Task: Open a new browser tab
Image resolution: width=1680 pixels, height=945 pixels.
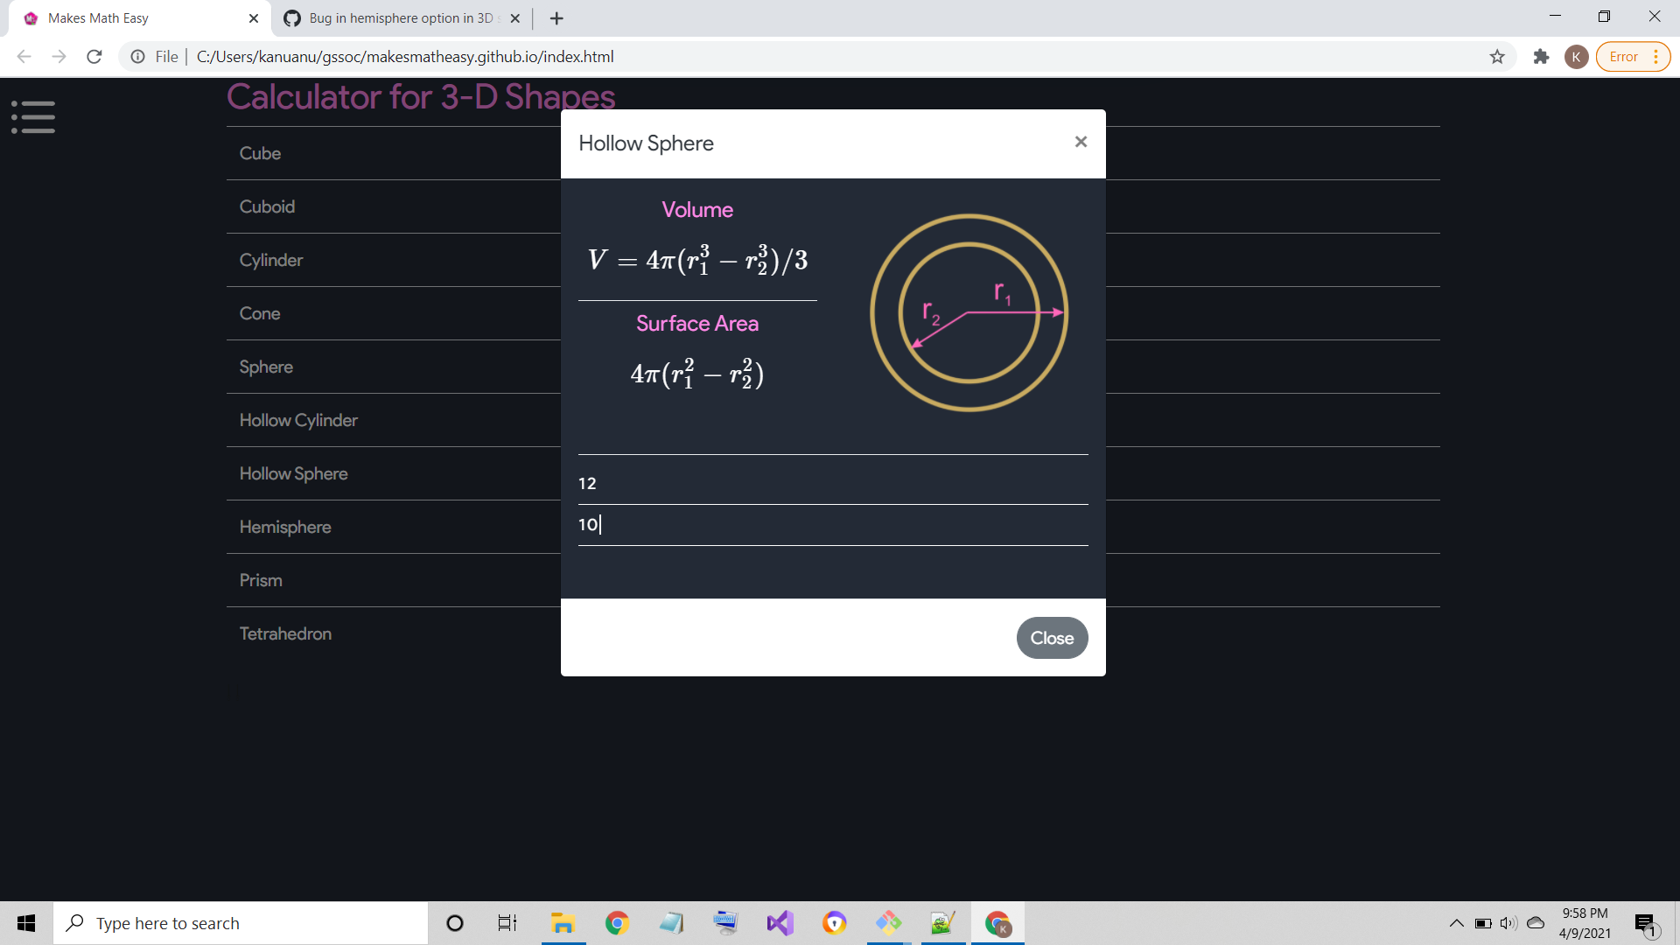Action: tap(556, 17)
